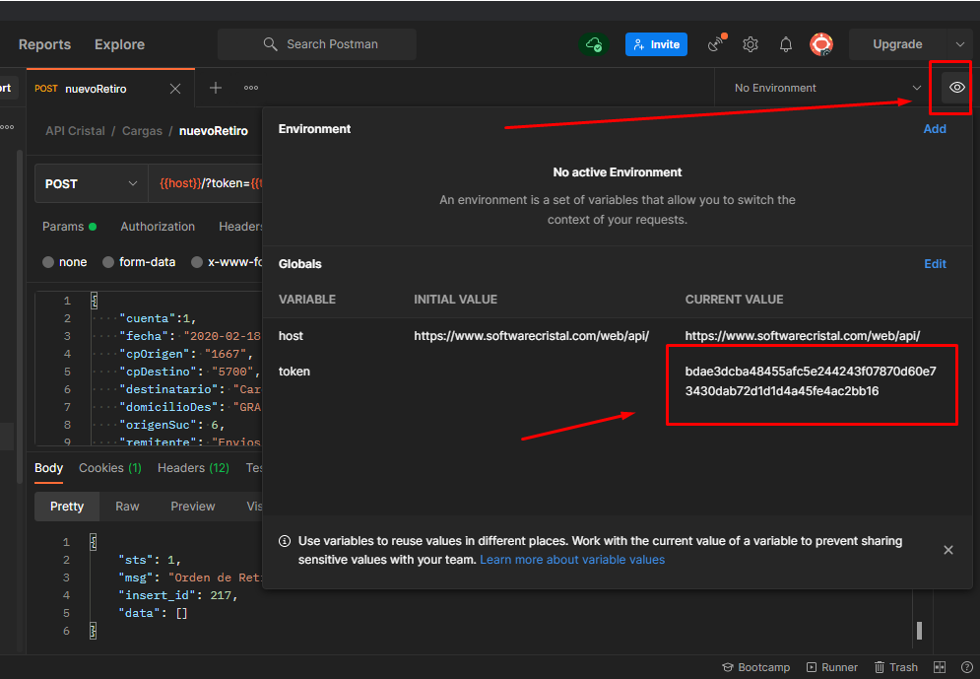Open the settings gear icon

tap(750, 44)
